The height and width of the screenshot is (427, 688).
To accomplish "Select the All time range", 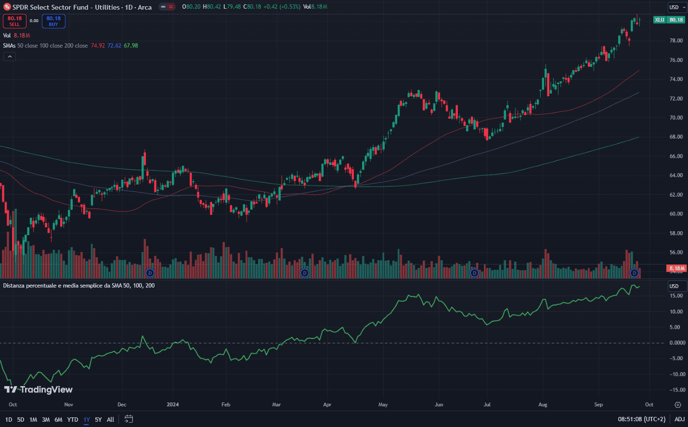I will tap(110, 420).
